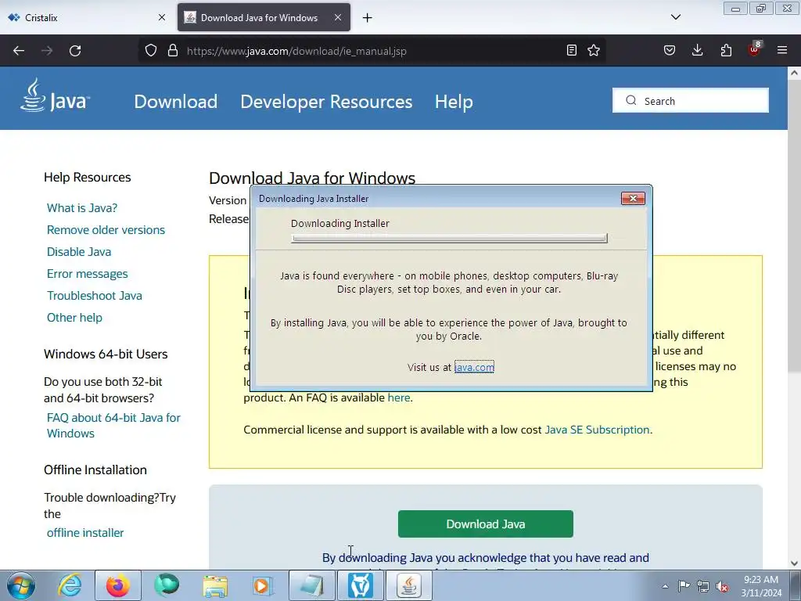Screen dimensions: 801x601
Task: Open the blue V taskbar application
Action: pyautogui.click(x=361, y=585)
